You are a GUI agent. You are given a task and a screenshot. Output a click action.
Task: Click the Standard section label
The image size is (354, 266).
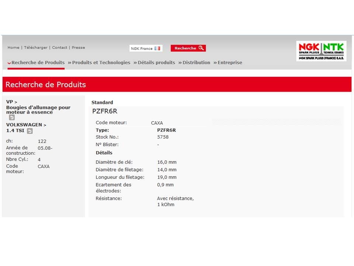click(x=102, y=102)
